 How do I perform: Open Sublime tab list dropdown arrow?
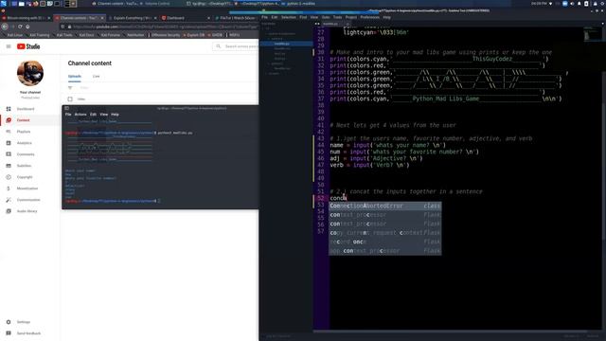pyautogui.click(x=602, y=24)
